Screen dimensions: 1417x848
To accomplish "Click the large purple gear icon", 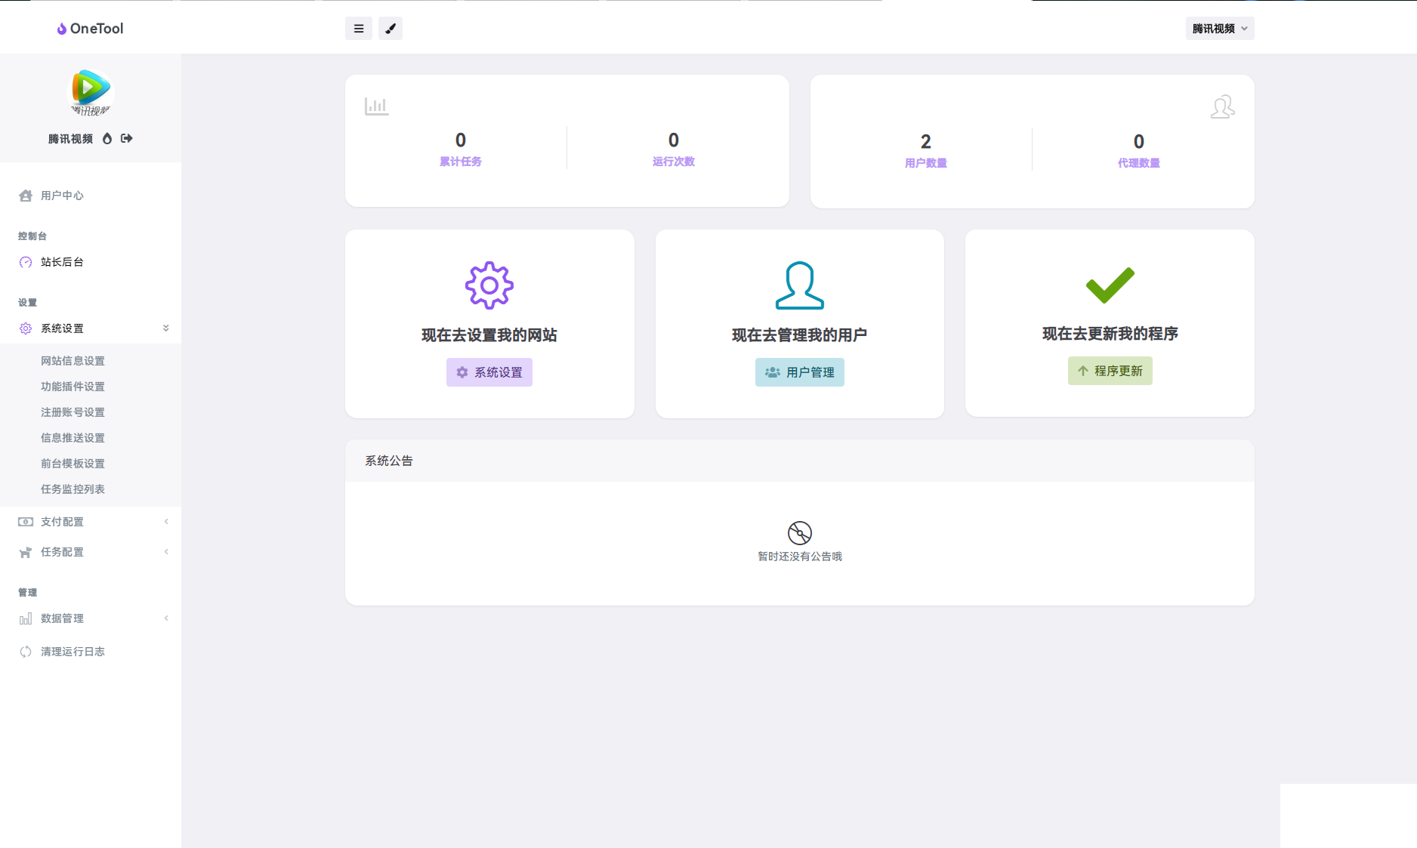I will pyautogui.click(x=489, y=285).
